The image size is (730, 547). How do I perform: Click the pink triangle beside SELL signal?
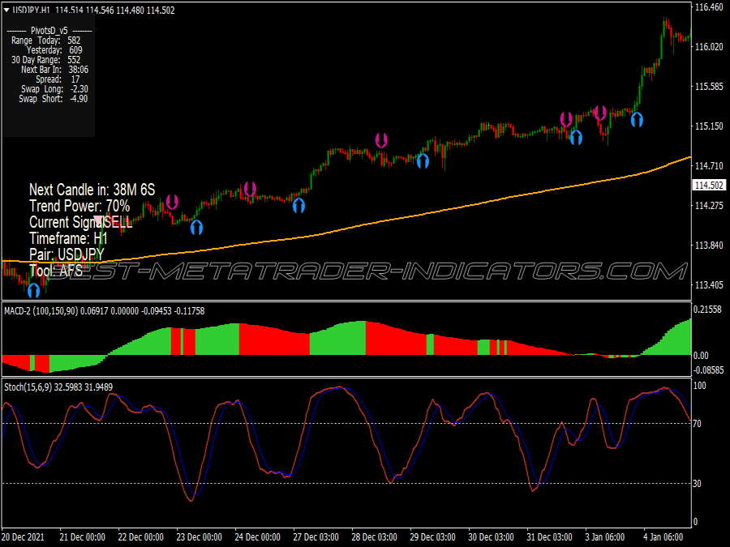99,220
